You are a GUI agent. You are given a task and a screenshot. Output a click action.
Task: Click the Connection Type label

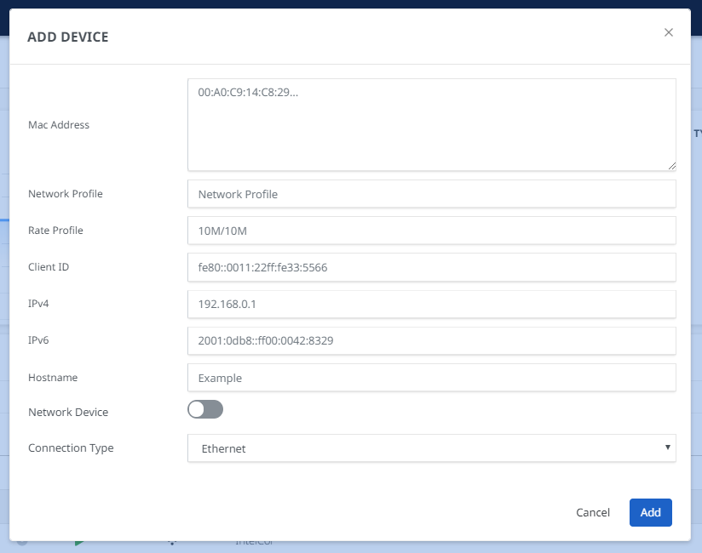click(71, 448)
